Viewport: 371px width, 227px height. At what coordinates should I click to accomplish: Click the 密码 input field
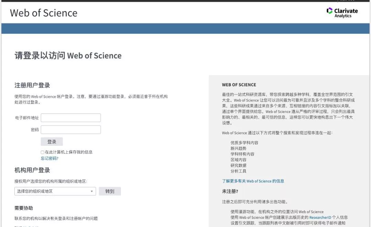pos(70,130)
